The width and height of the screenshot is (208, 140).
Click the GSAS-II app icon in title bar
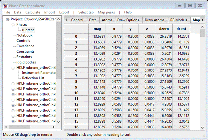click(6, 6)
